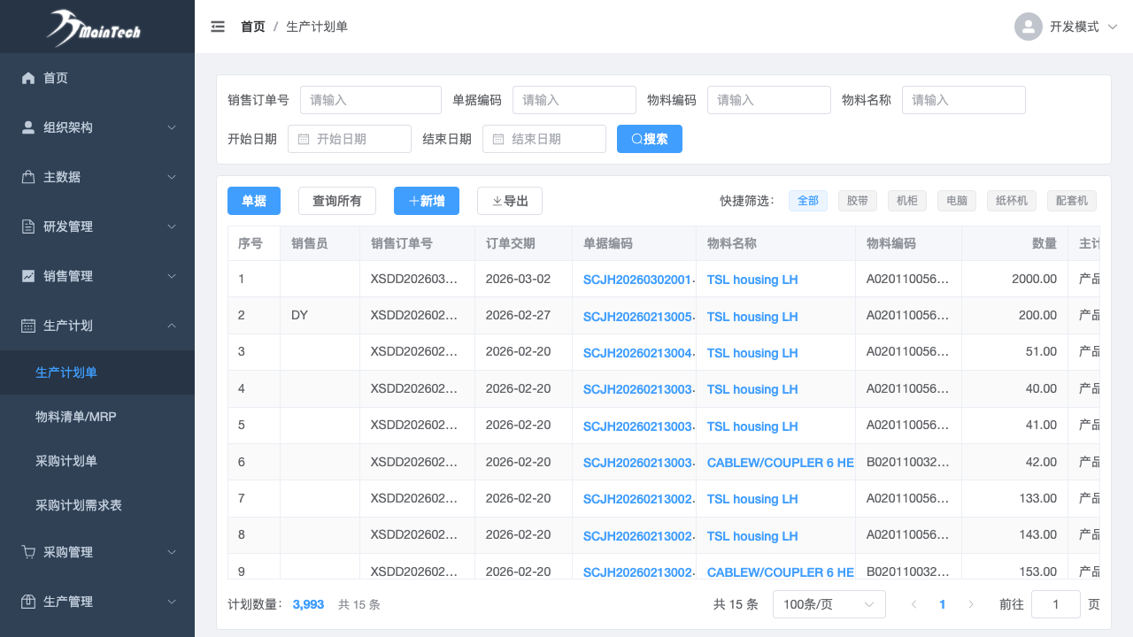Click the home icon in sidebar

(x=28, y=78)
